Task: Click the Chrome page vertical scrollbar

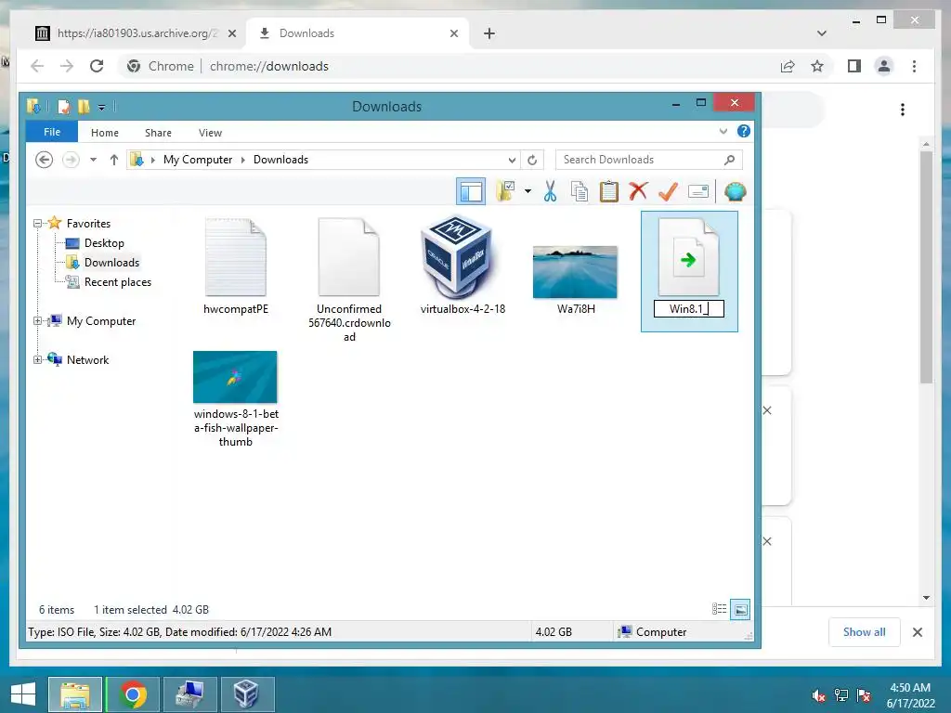Action: (926, 266)
